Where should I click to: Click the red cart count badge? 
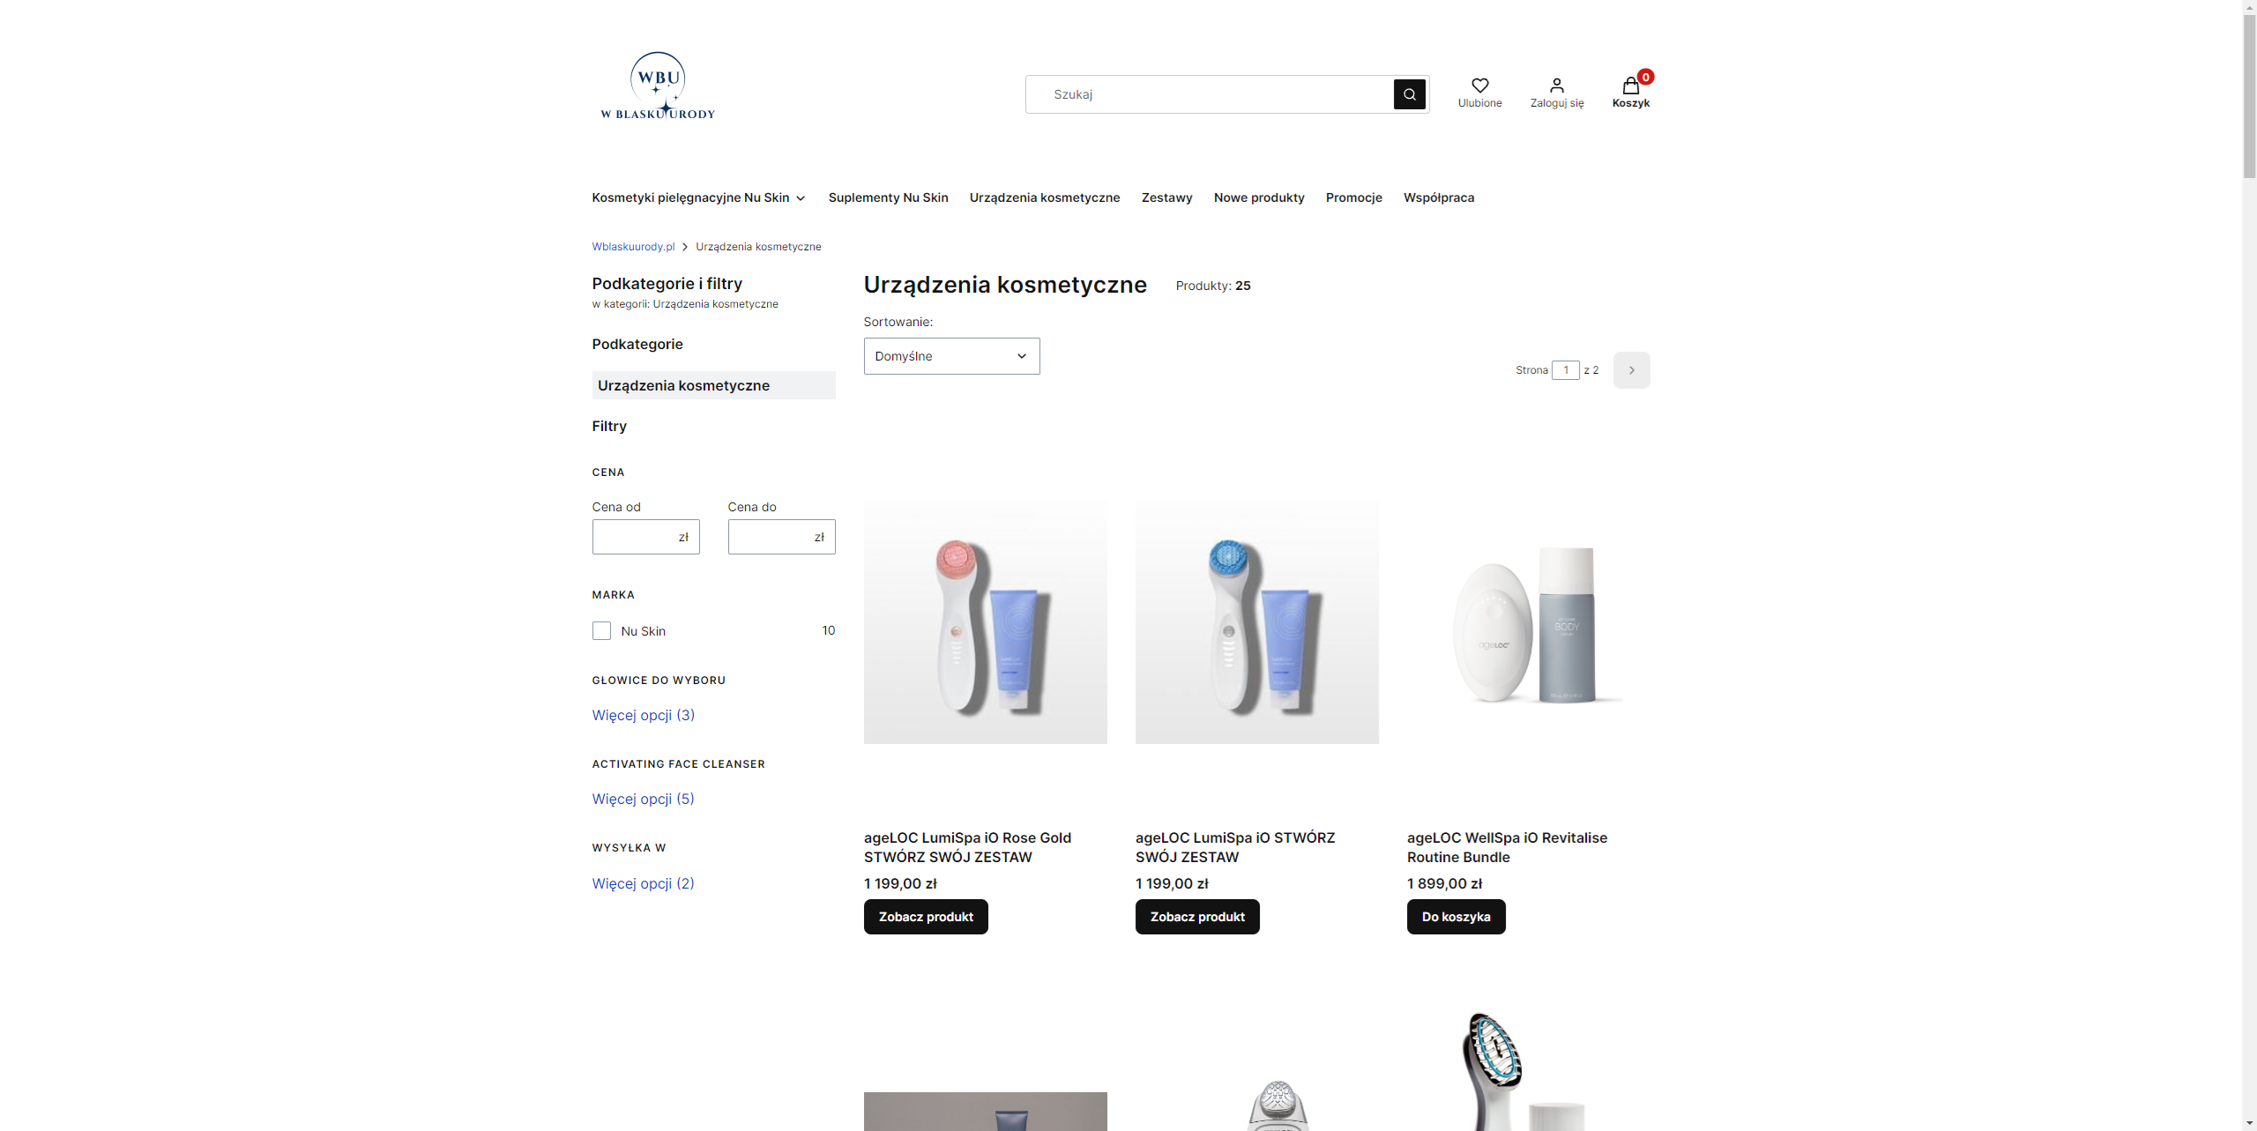tap(1645, 77)
